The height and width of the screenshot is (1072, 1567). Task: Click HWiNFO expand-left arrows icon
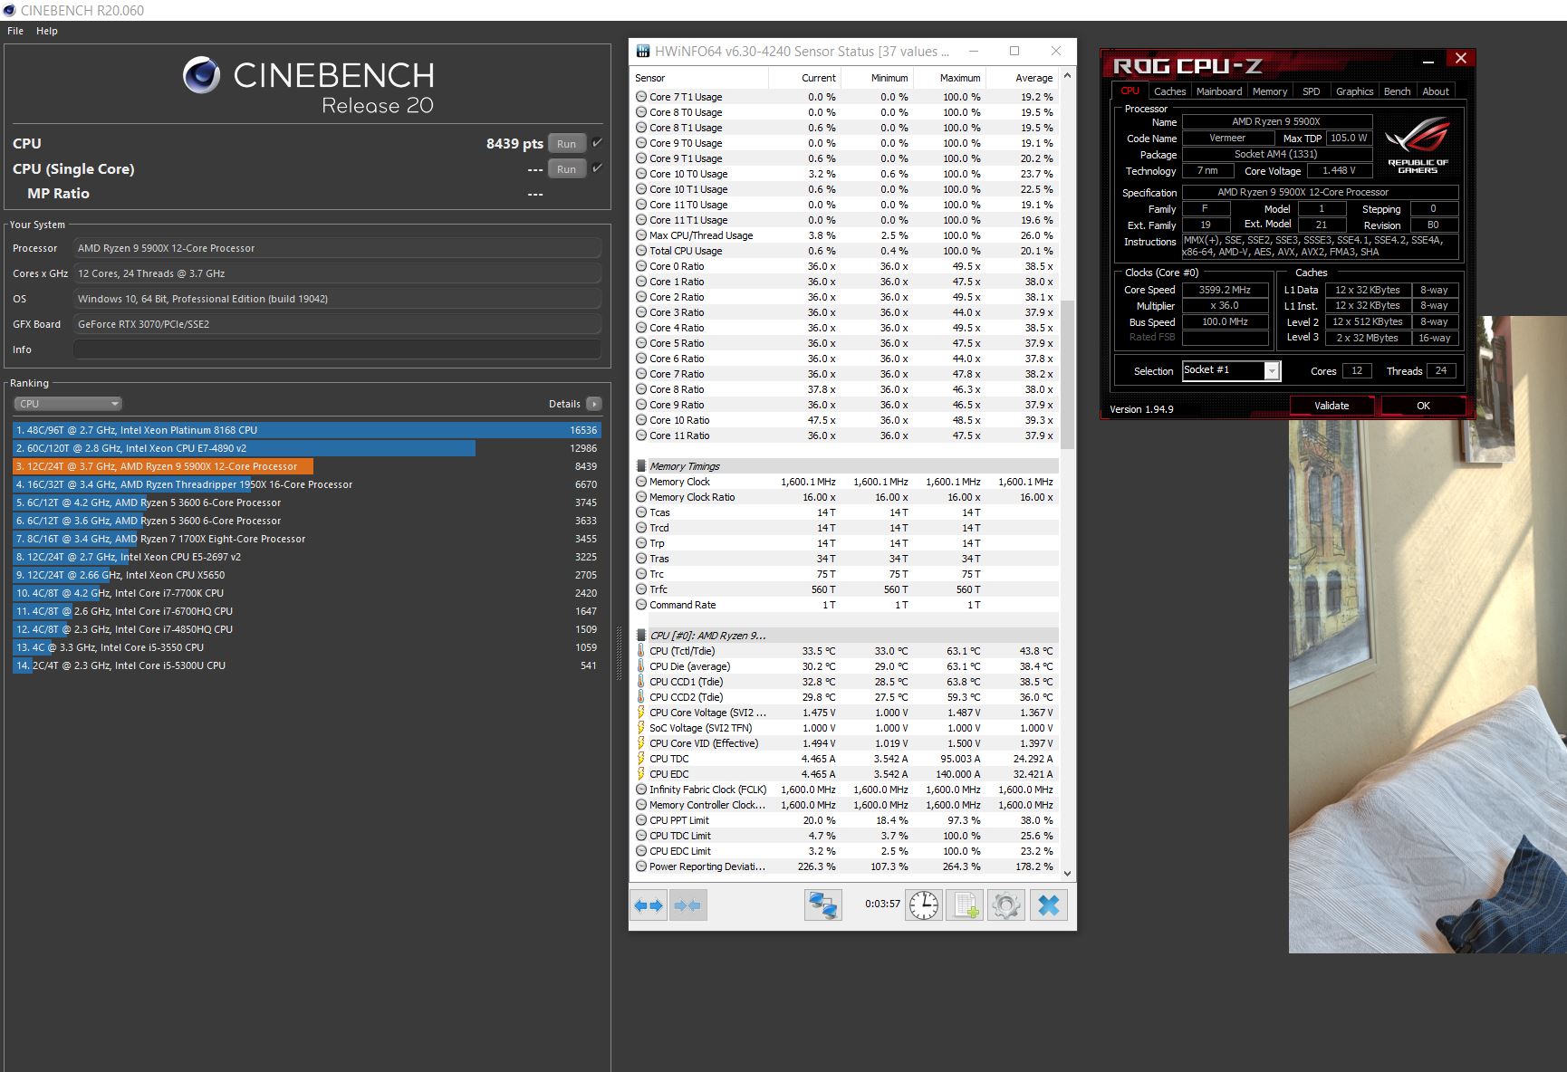pos(649,904)
